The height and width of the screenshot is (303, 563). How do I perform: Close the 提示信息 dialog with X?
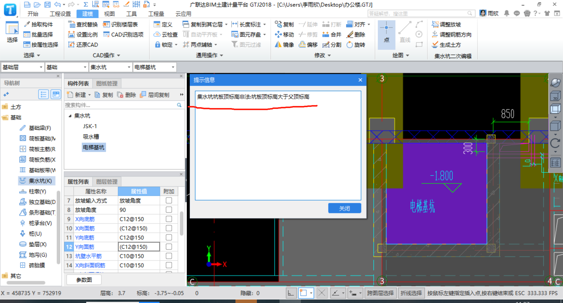(360, 80)
